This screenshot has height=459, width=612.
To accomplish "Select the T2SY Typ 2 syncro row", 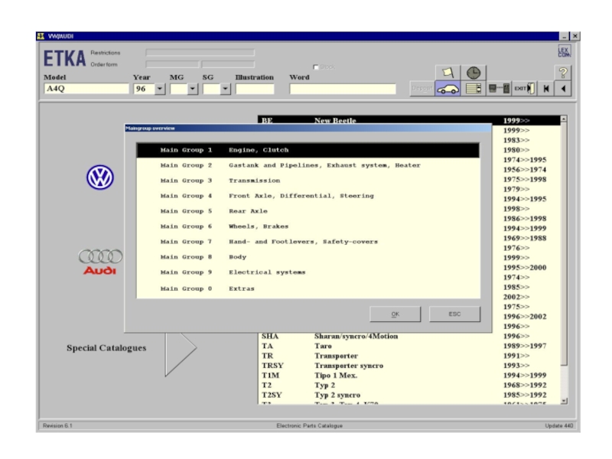I will point(409,395).
